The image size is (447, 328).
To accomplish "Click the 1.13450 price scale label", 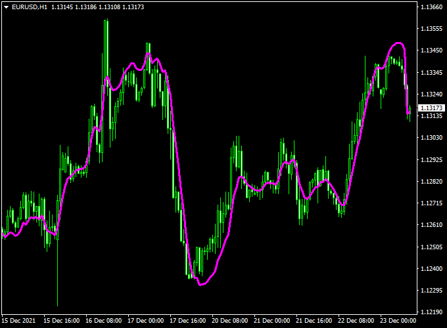I will [432, 51].
